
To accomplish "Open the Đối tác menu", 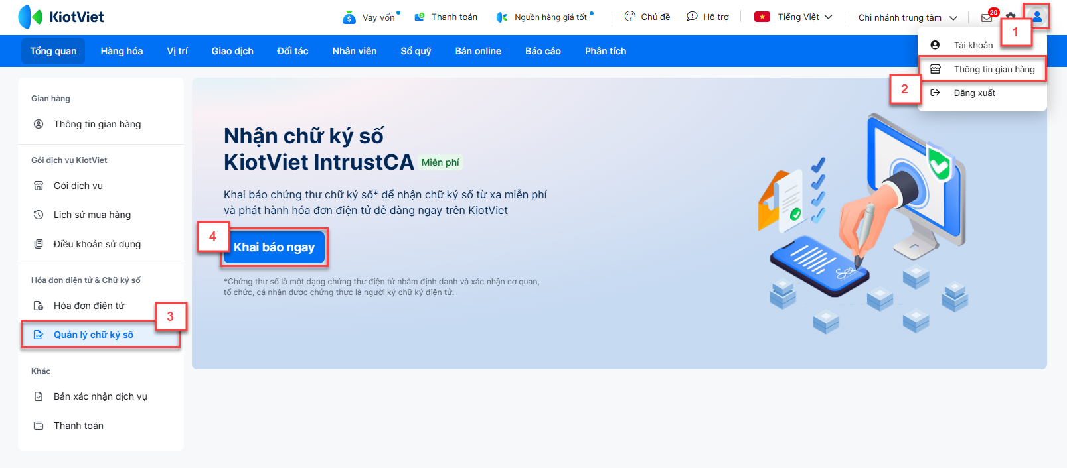I will click(293, 51).
